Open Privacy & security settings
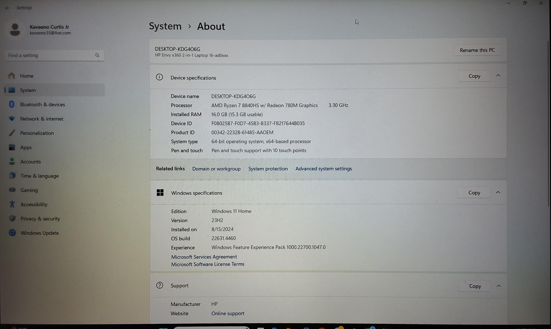551x329 pixels. 55,219
